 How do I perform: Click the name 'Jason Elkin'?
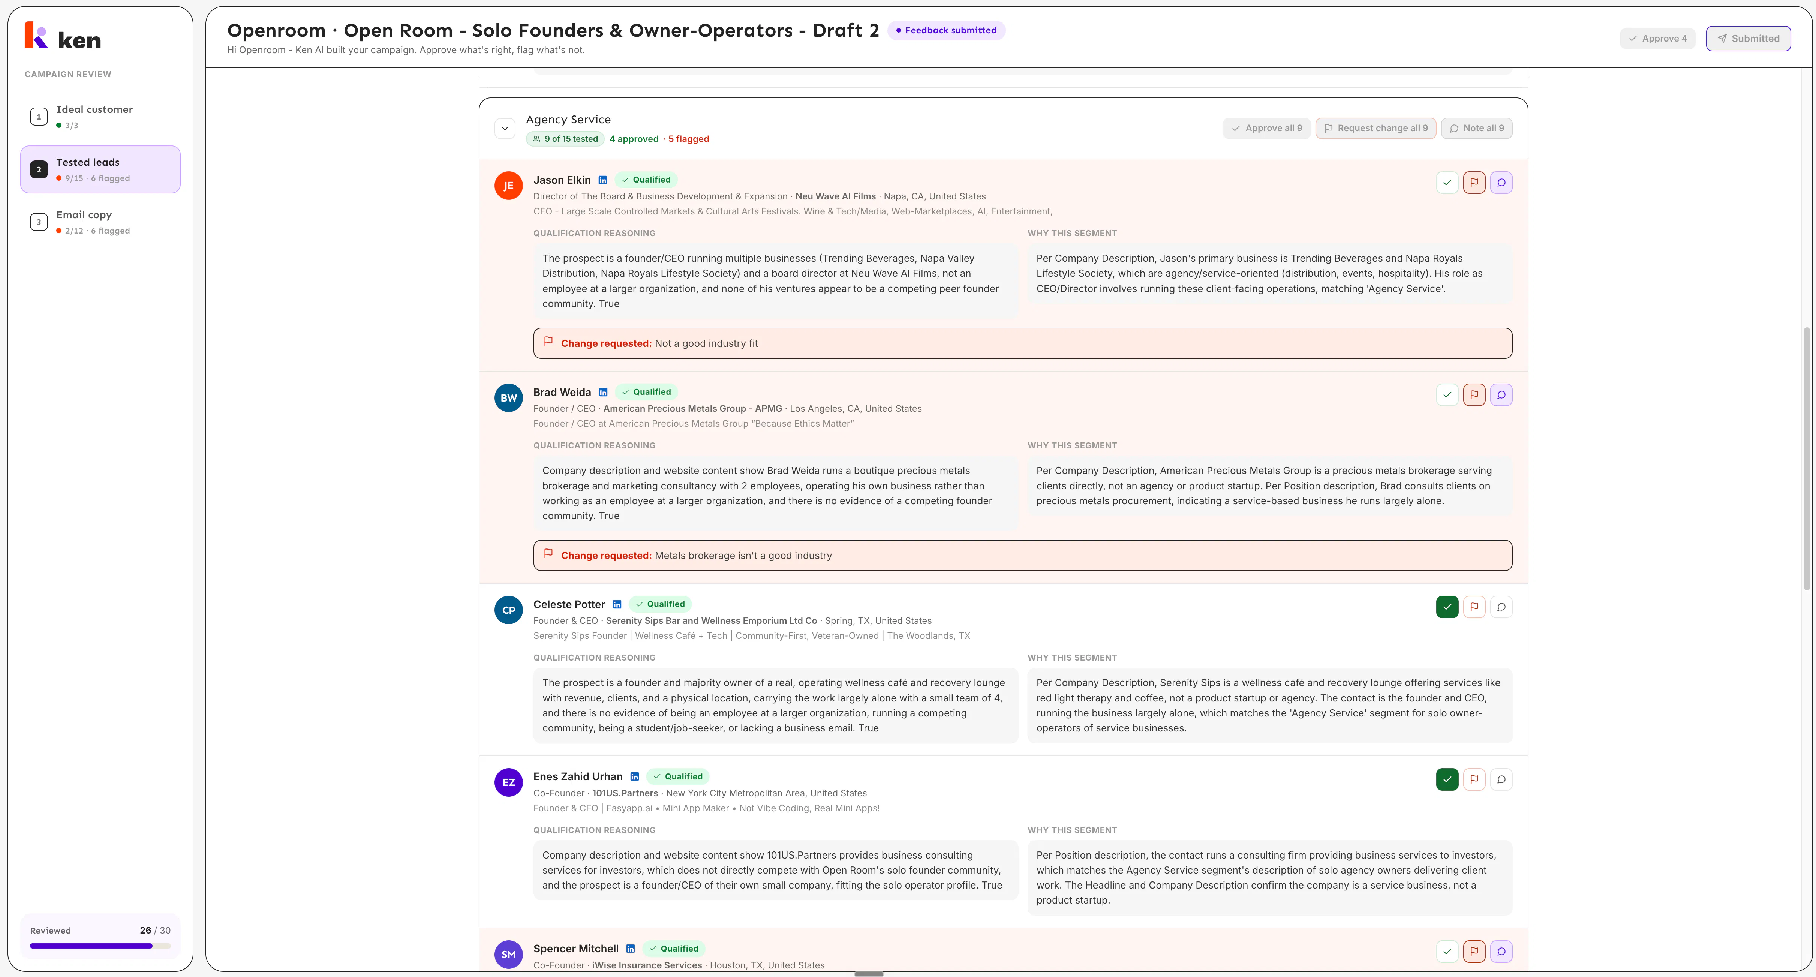(562, 180)
